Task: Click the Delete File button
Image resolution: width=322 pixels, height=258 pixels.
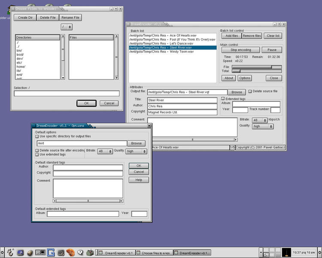Action: pyautogui.click(x=48, y=18)
